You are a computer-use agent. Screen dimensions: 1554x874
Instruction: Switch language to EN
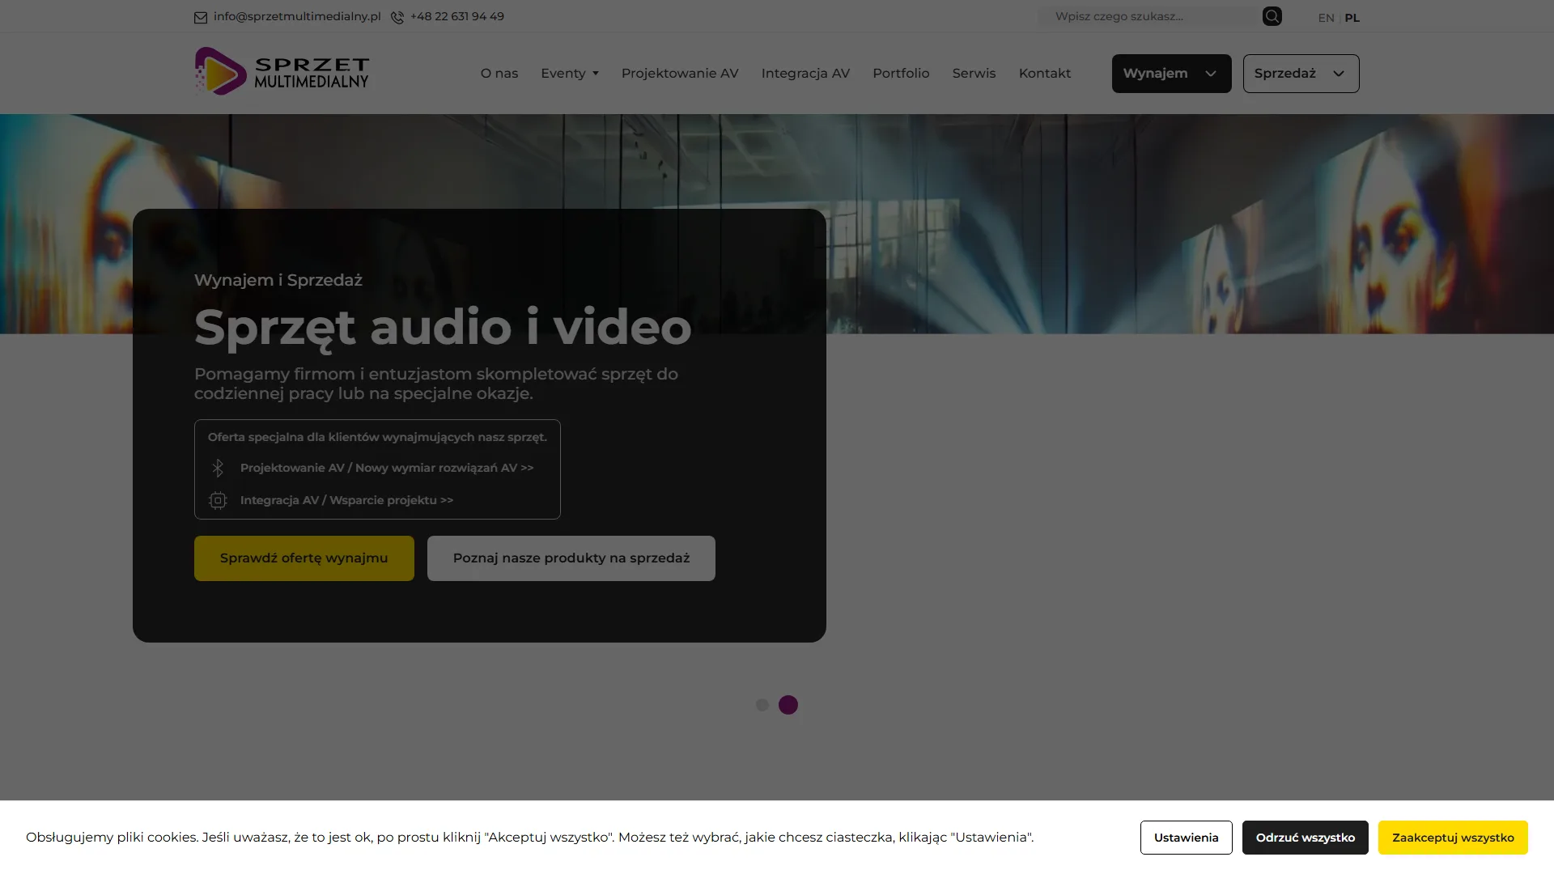tap(1326, 18)
